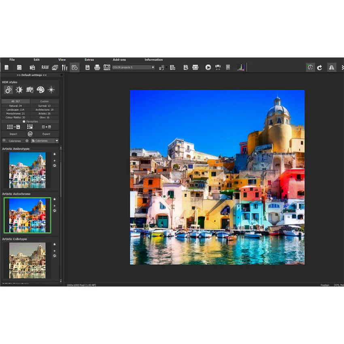The height and width of the screenshot is (344, 344).
Task: Click the floppy disk save icon
Action: (x=87, y=67)
